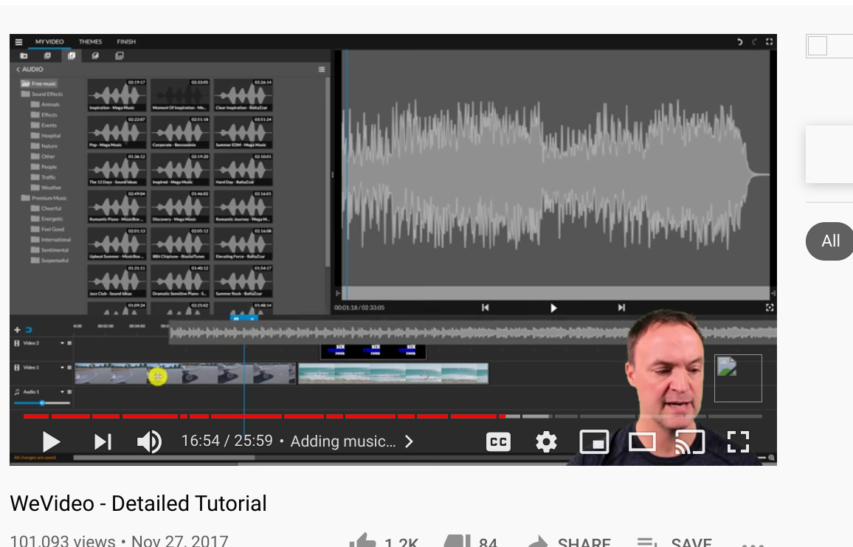The width and height of the screenshot is (853, 547).
Task: Skip to next YouTube video
Action: click(103, 442)
